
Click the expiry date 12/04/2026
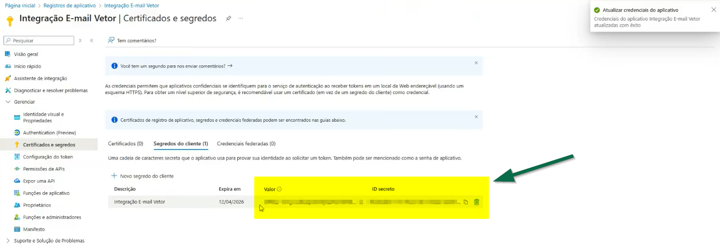pos(231,202)
